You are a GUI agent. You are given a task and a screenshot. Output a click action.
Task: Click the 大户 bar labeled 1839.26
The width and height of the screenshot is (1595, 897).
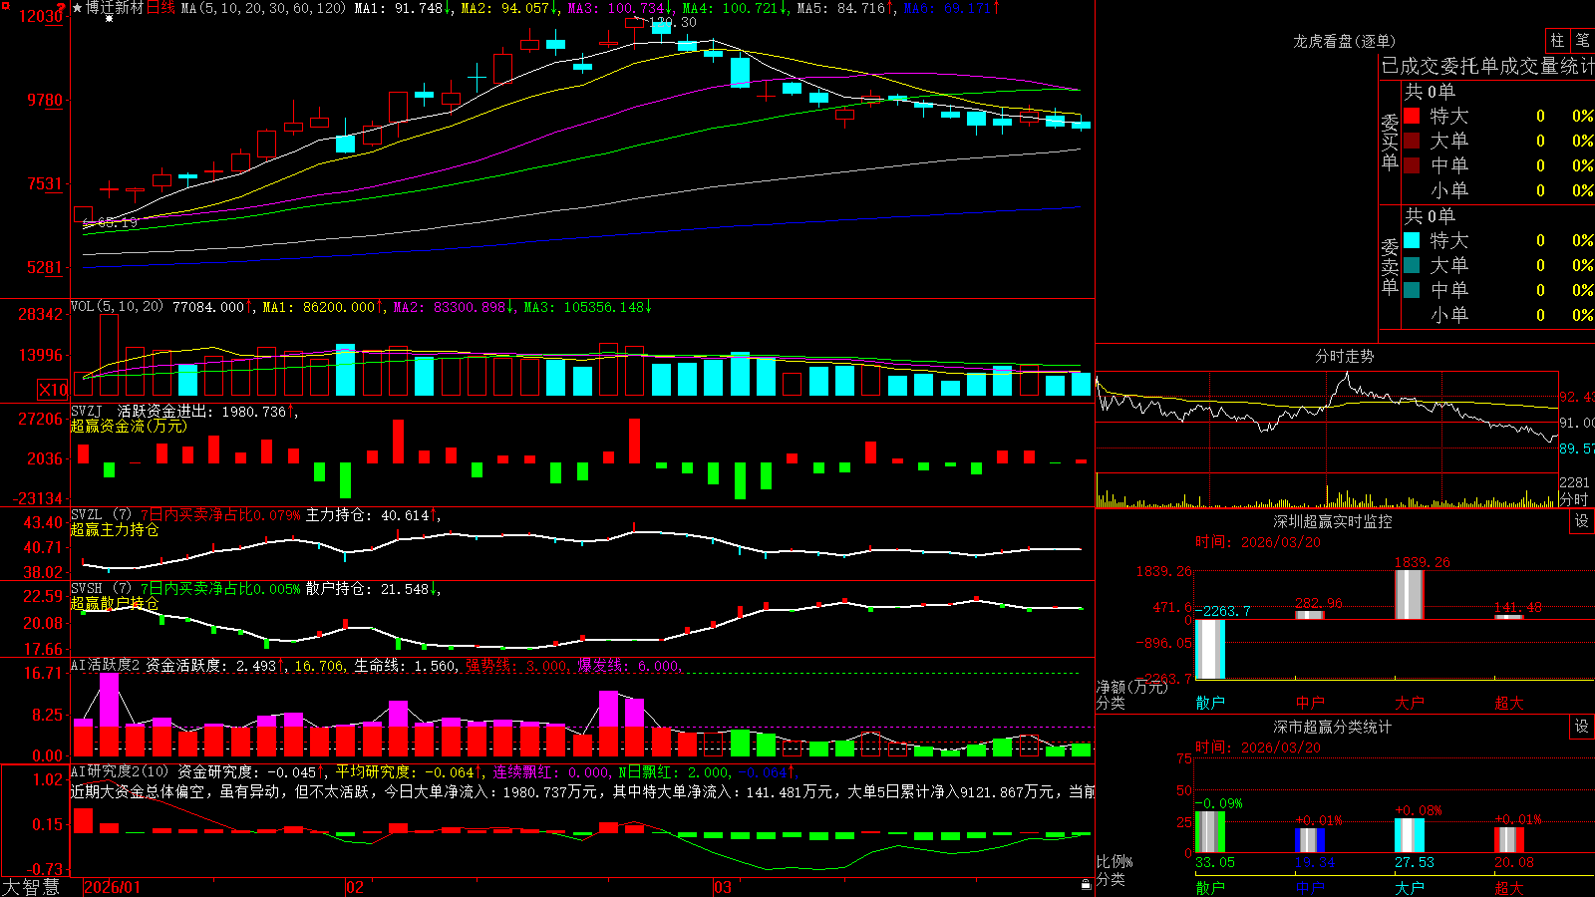point(1410,595)
